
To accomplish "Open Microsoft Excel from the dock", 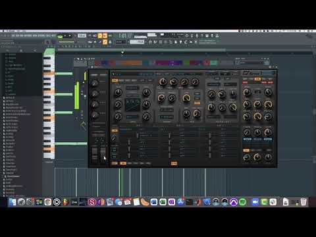I will [x=163, y=202].
